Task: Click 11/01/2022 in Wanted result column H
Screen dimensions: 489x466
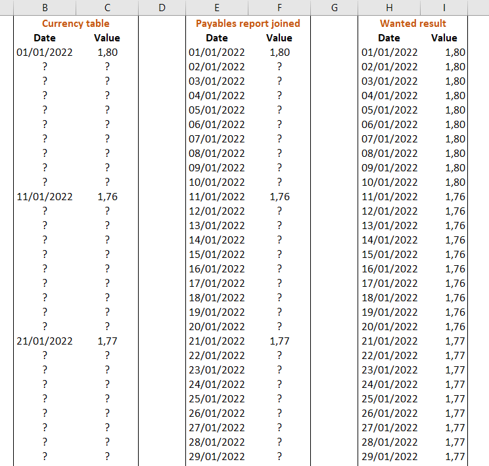Action: click(x=389, y=197)
